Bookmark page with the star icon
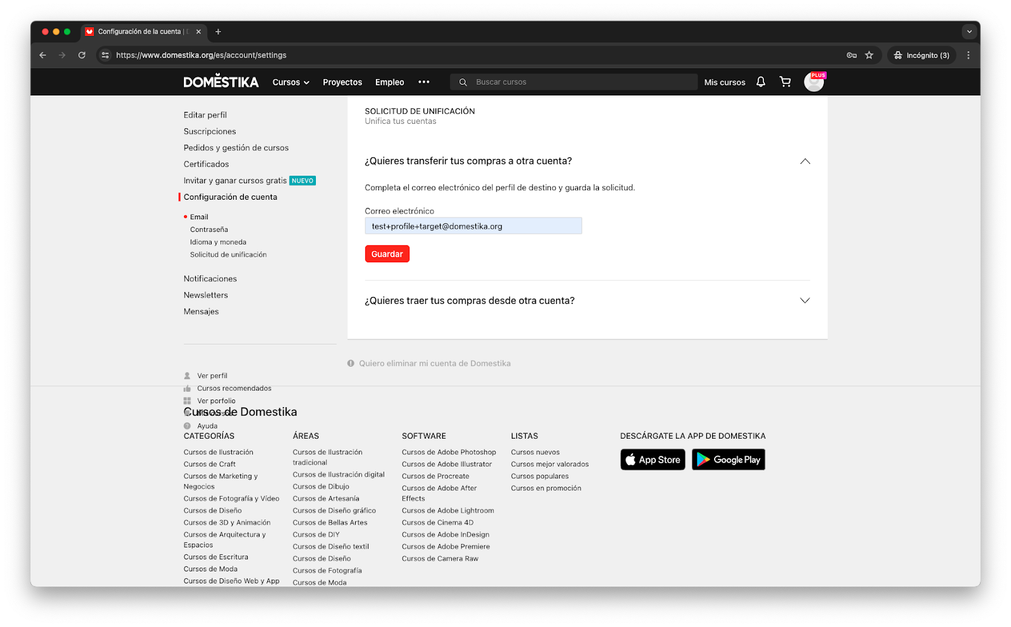Screen dimensions: 1011x627 869,55
